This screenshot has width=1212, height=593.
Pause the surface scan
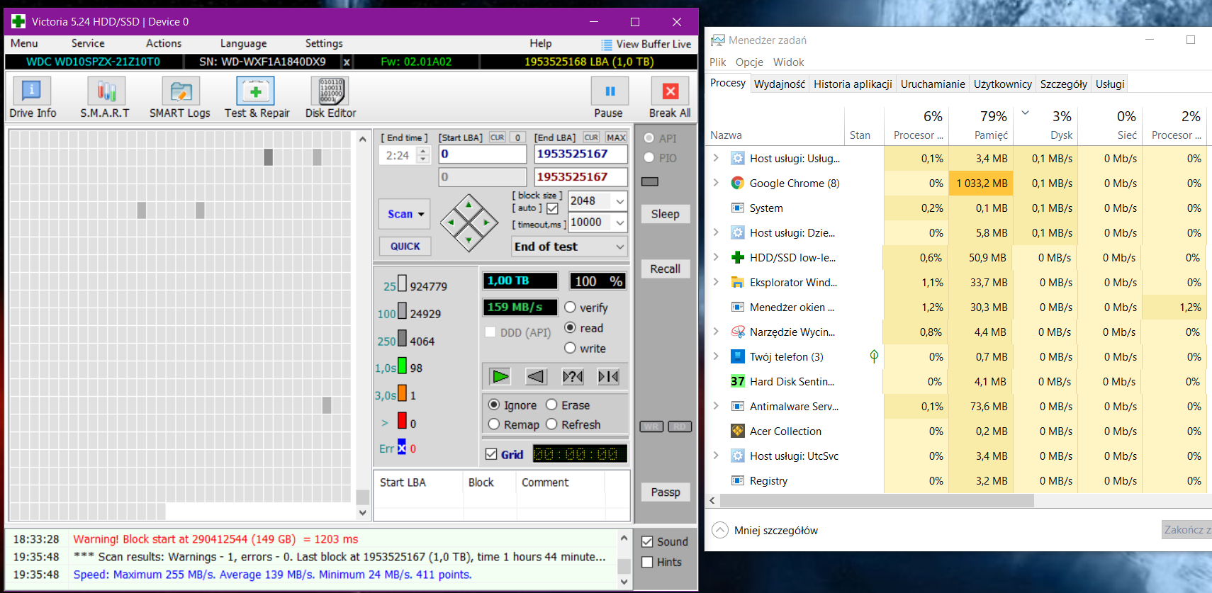coord(609,98)
